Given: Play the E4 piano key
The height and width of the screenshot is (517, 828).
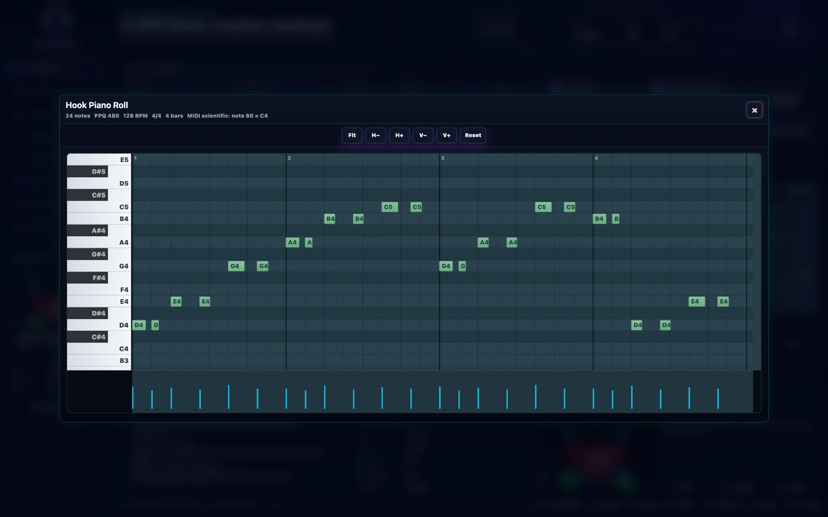Looking at the screenshot, I should coord(99,301).
